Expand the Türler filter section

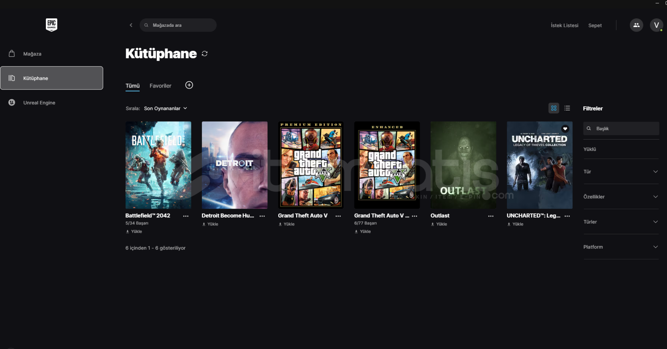pyautogui.click(x=621, y=222)
